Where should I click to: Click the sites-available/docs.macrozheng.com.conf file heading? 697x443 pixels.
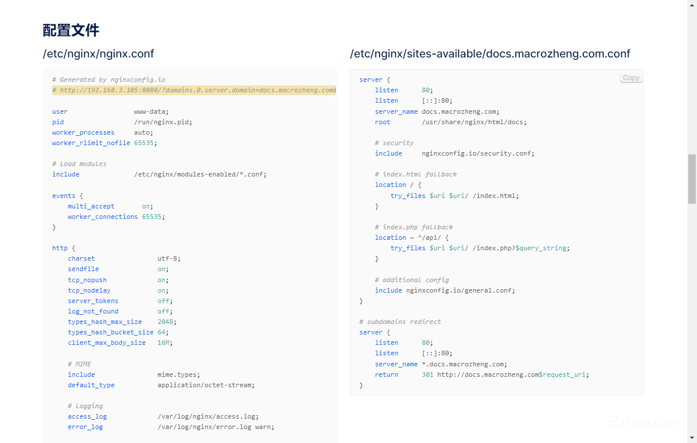click(x=490, y=54)
